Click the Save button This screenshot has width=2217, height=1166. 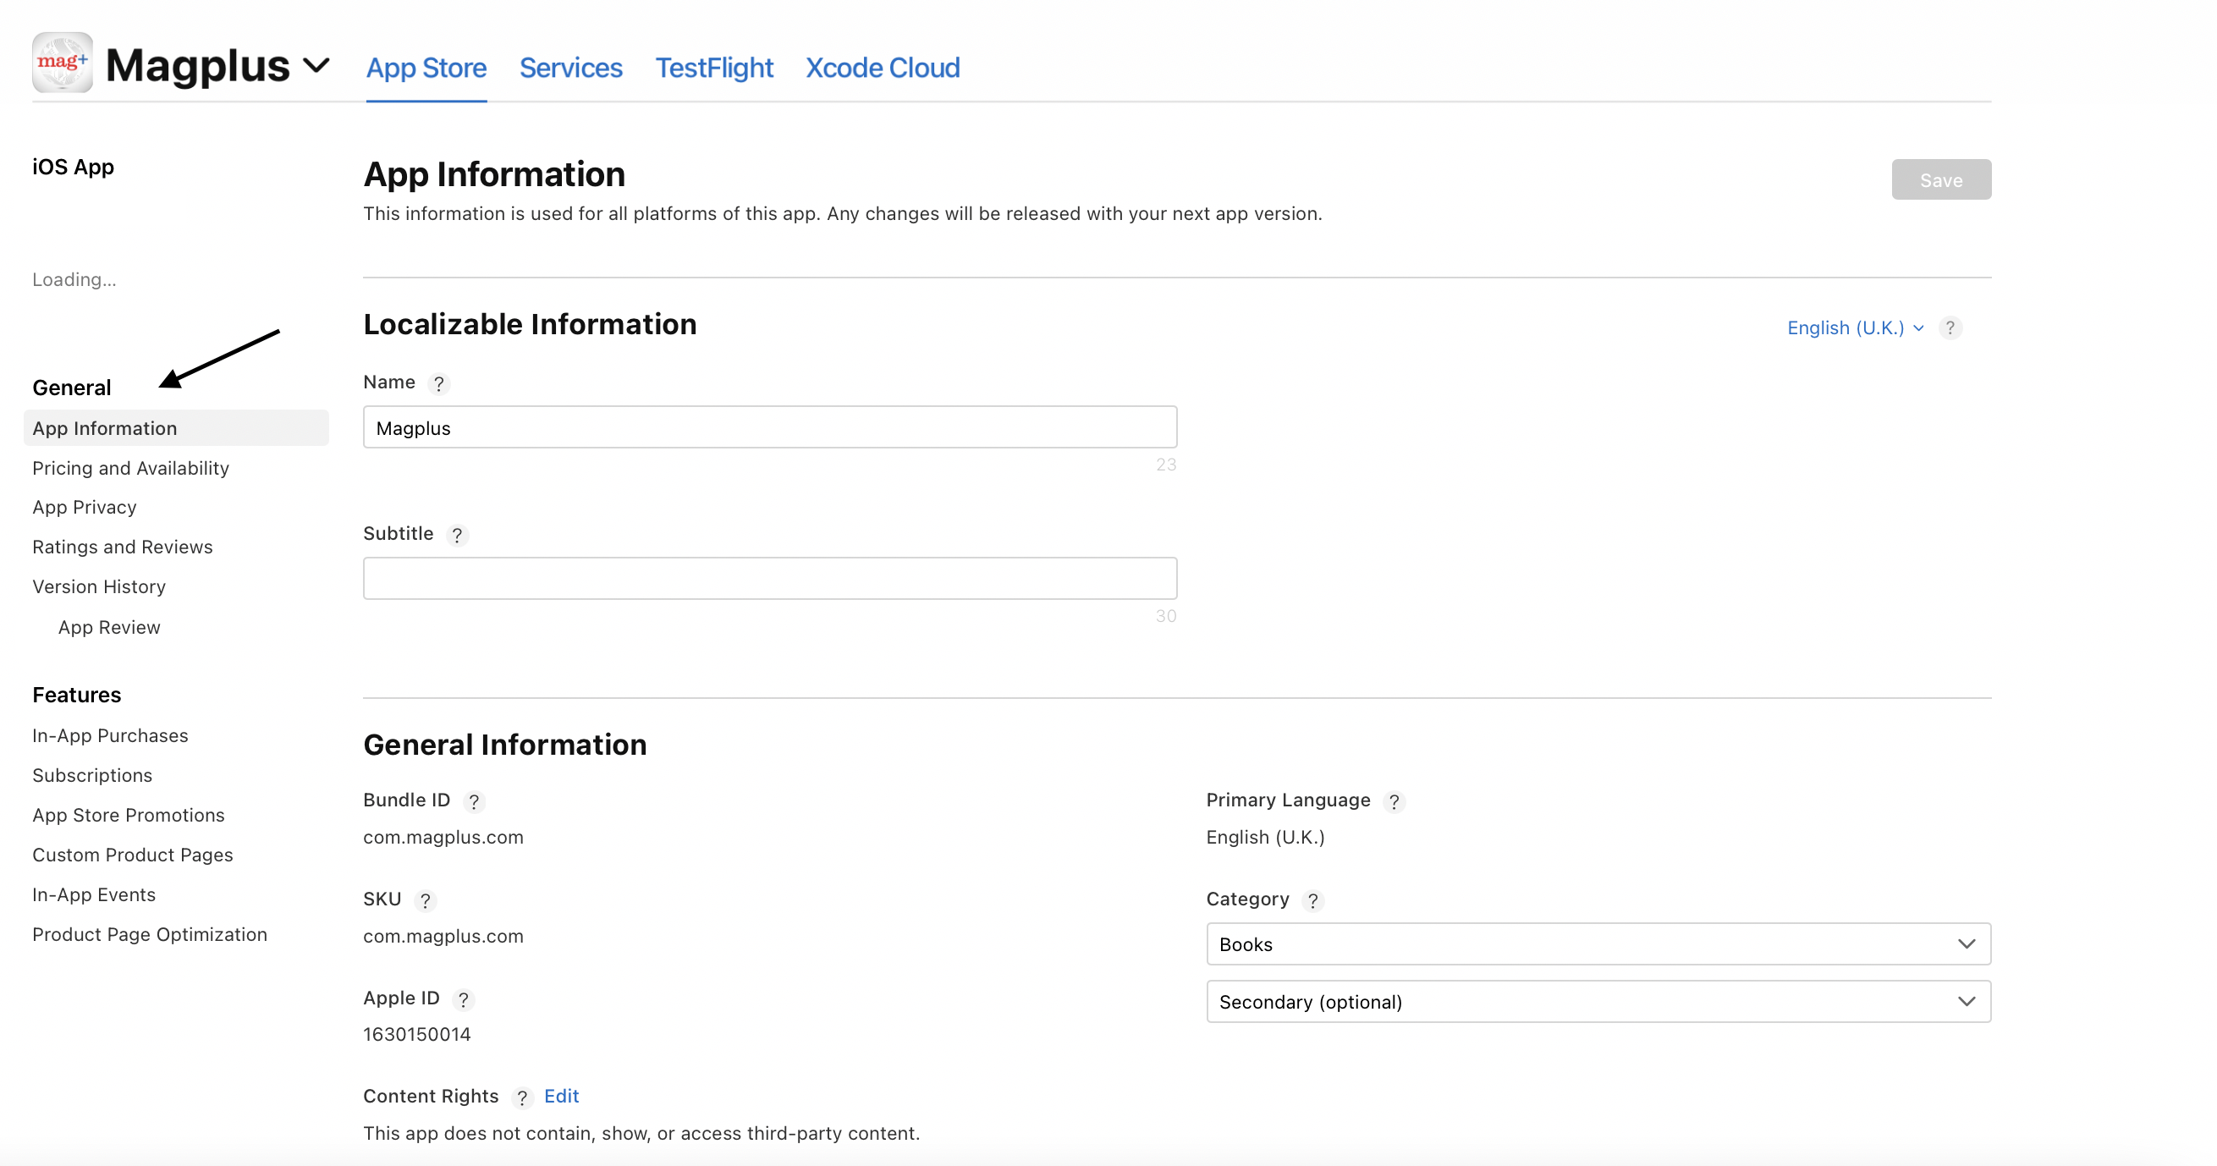click(1941, 179)
